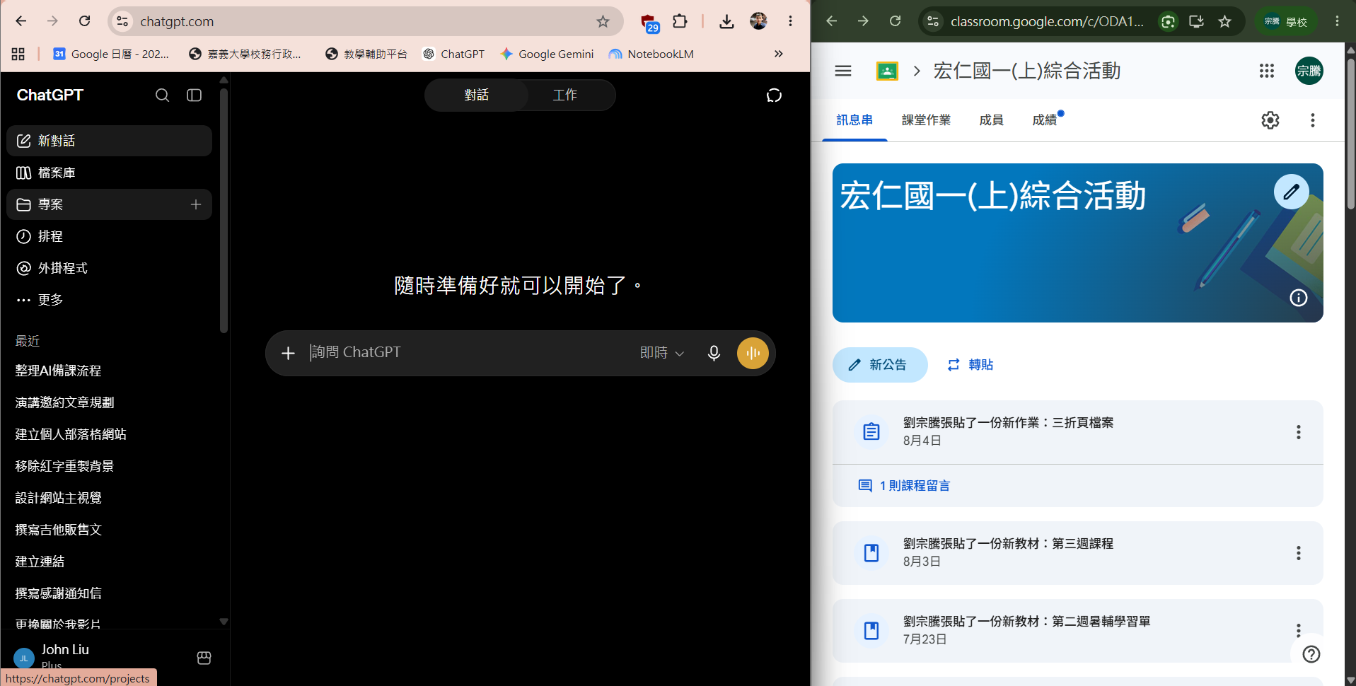
Task: Open 1 則課程留言 comments link
Action: point(905,486)
